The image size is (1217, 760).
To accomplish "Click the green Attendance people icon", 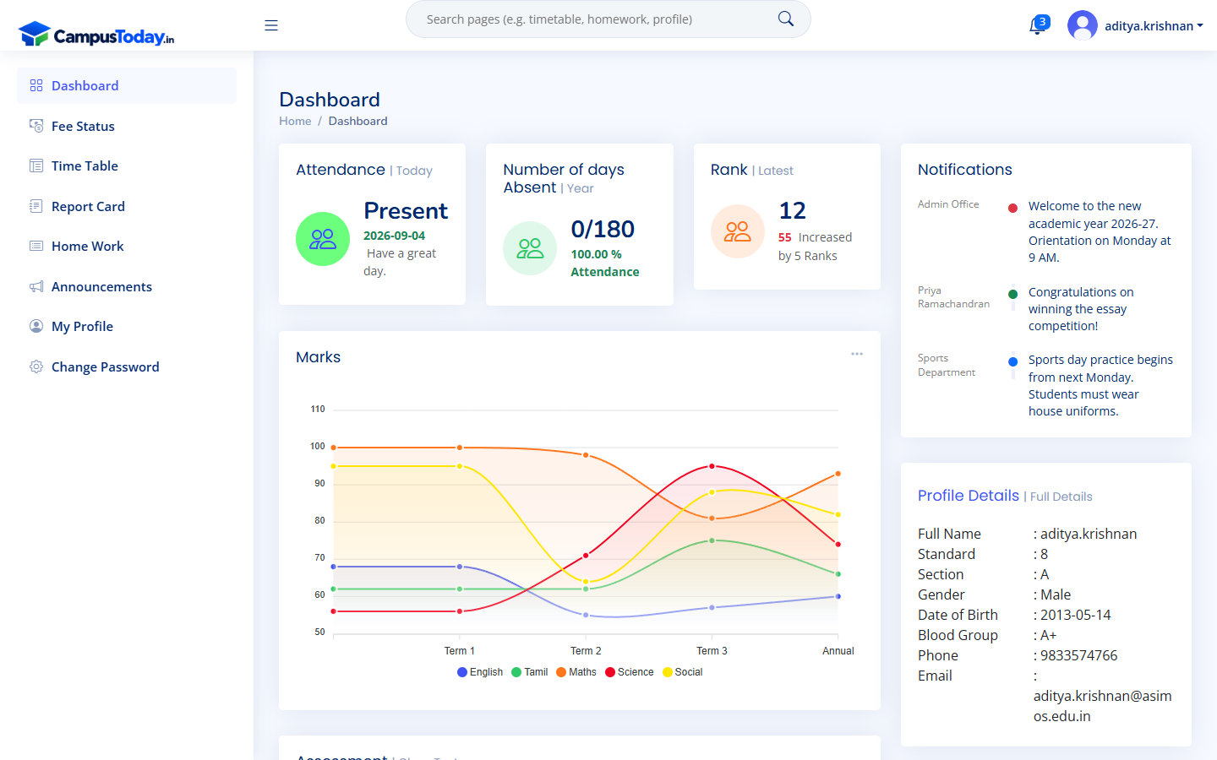I will pyautogui.click(x=323, y=239).
